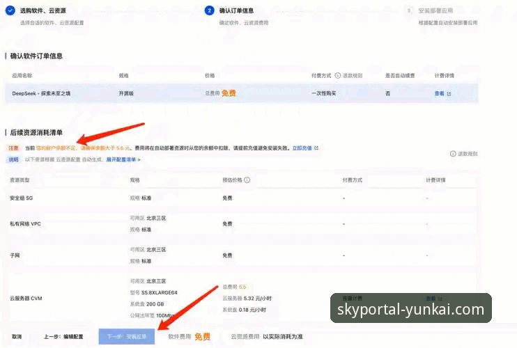Click the orange 免费 price in DeepSeek row
Image resolution: width=517 pixels, height=348 pixels.
229,93
